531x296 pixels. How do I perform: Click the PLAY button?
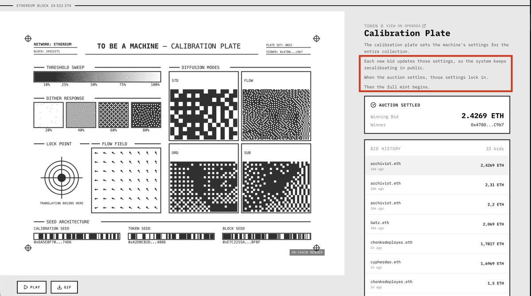(x=32, y=287)
